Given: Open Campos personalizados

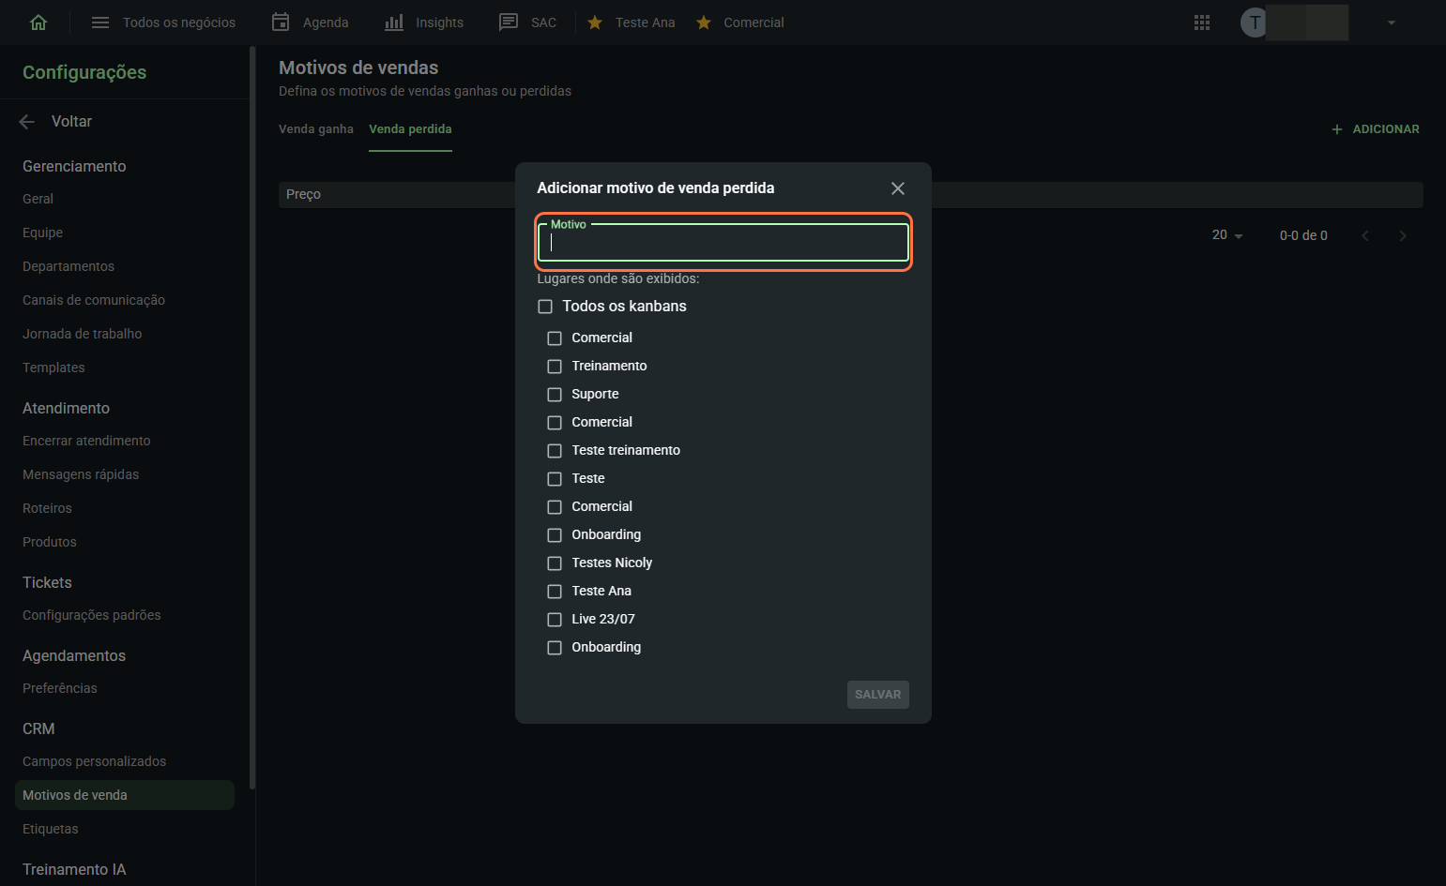Looking at the screenshot, I should pyautogui.click(x=95, y=761).
